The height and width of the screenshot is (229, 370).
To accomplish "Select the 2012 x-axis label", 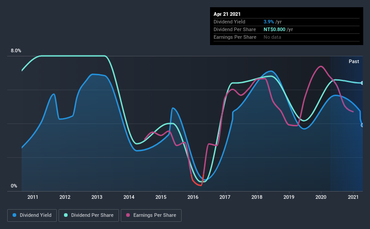I will pos(65,197).
